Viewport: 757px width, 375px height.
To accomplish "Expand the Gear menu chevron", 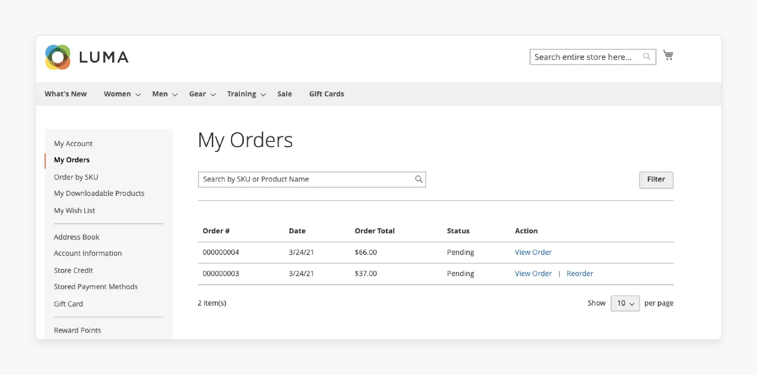I will click(x=213, y=94).
